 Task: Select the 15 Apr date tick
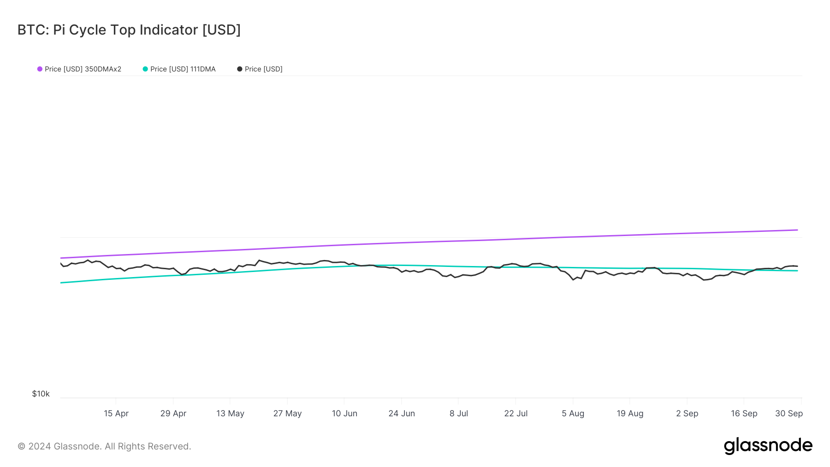coord(116,414)
